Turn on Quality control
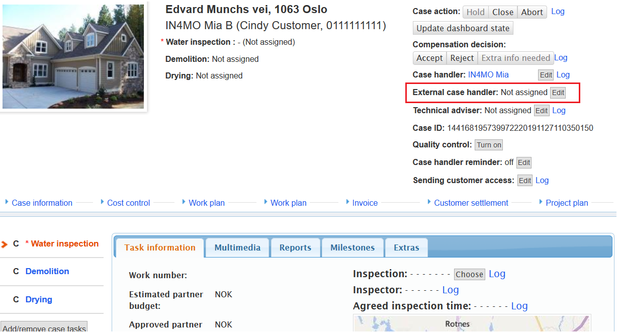This screenshot has width=618, height=333. click(489, 145)
